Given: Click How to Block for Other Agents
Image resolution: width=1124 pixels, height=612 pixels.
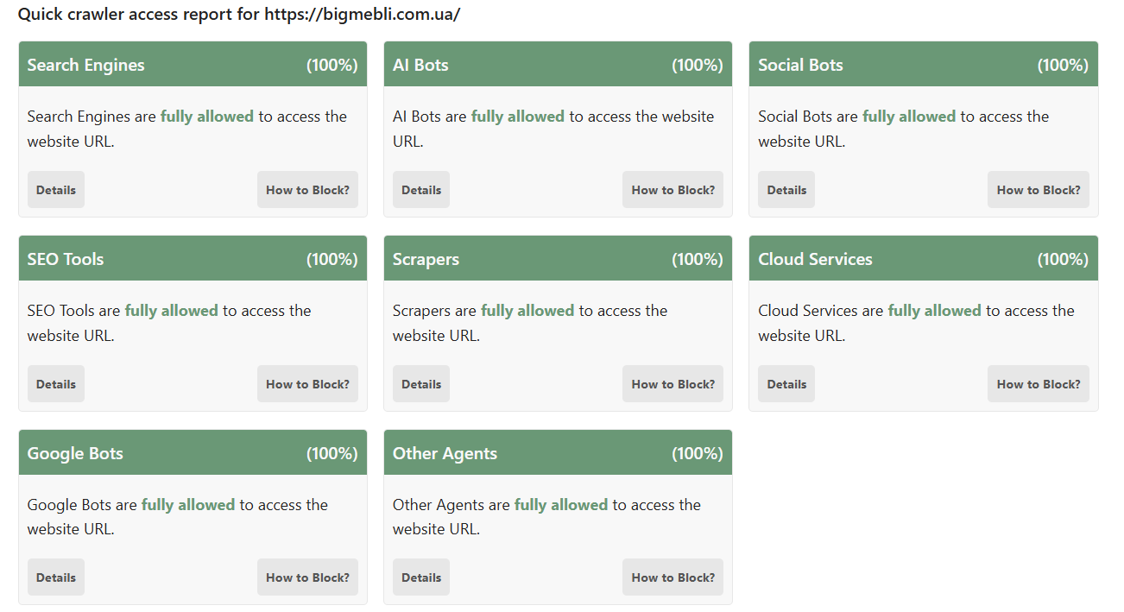Looking at the screenshot, I should pyautogui.click(x=673, y=577).
